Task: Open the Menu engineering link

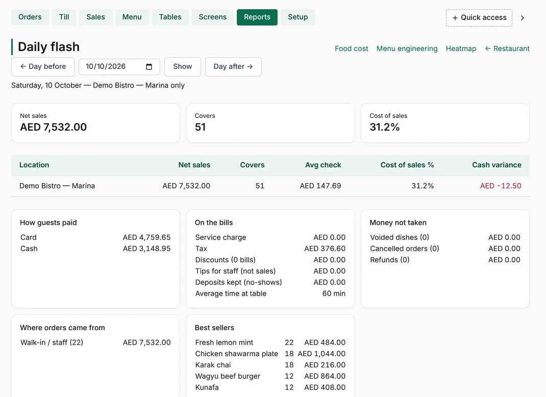Action: point(407,49)
